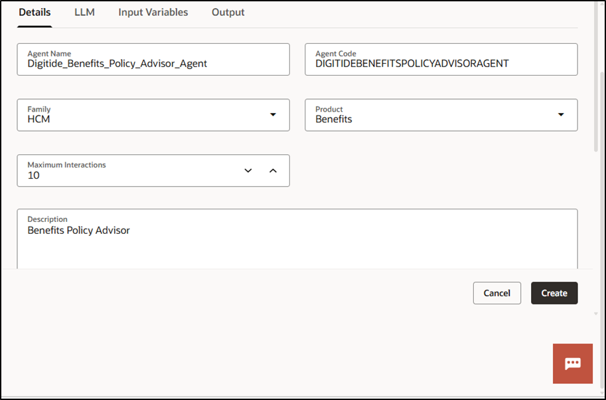Click into the Description text area
The width and height of the screenshot is (606, 400).
click(297, 239)
